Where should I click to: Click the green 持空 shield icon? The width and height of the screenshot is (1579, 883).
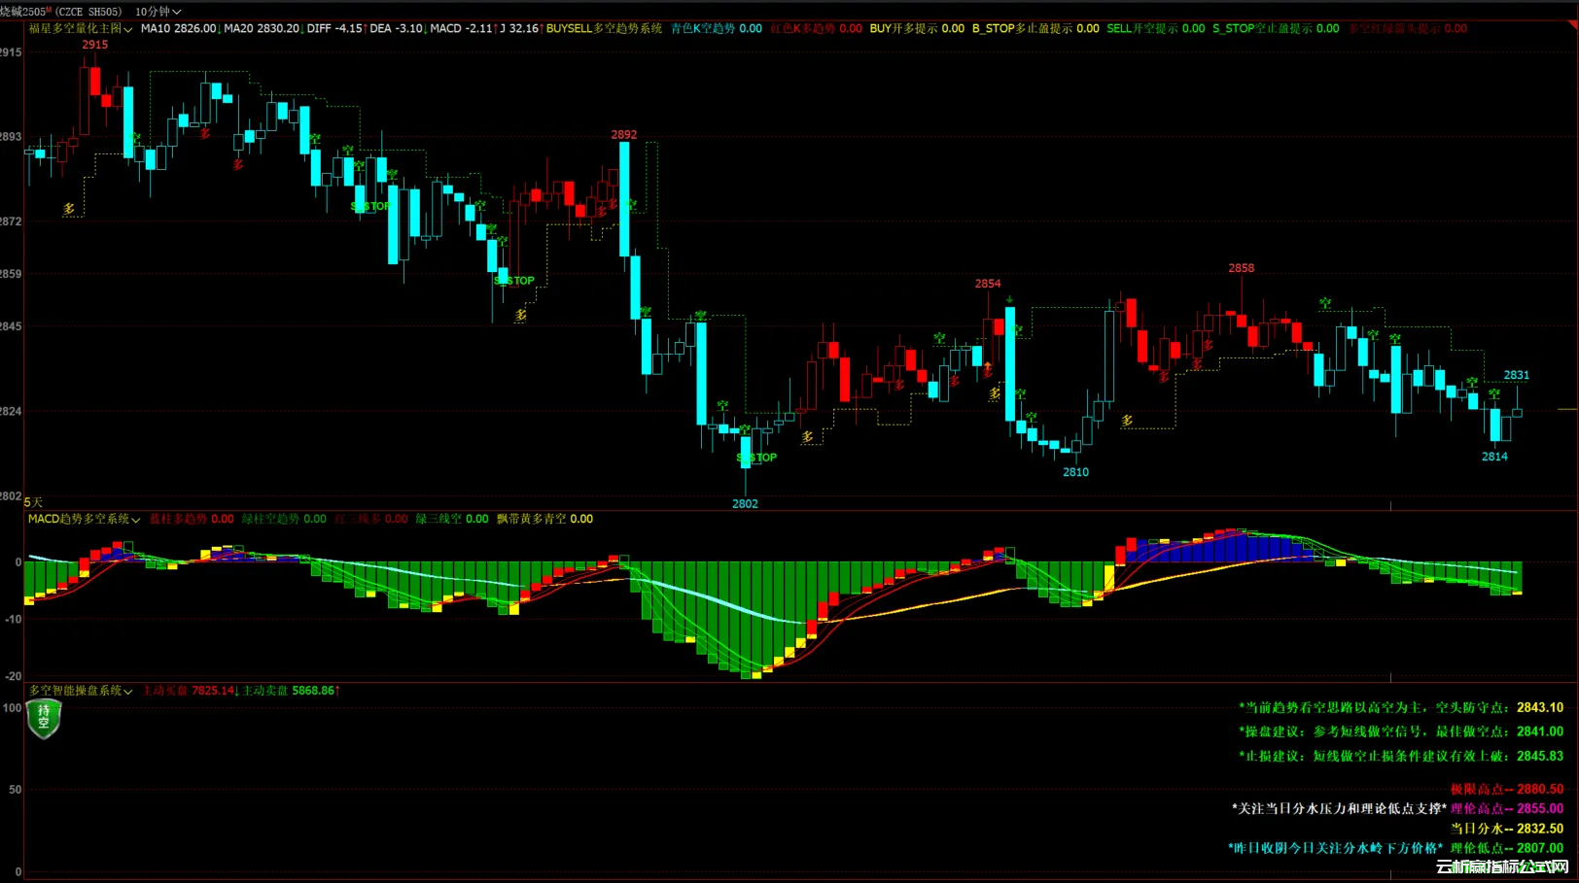coord(44,719)
